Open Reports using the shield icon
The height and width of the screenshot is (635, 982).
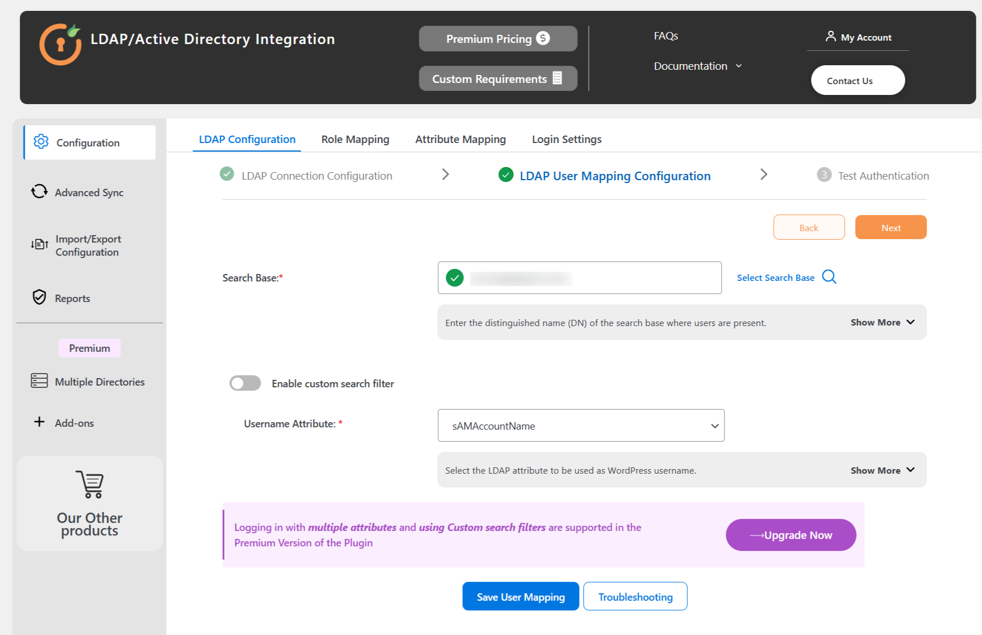(39, 297)
